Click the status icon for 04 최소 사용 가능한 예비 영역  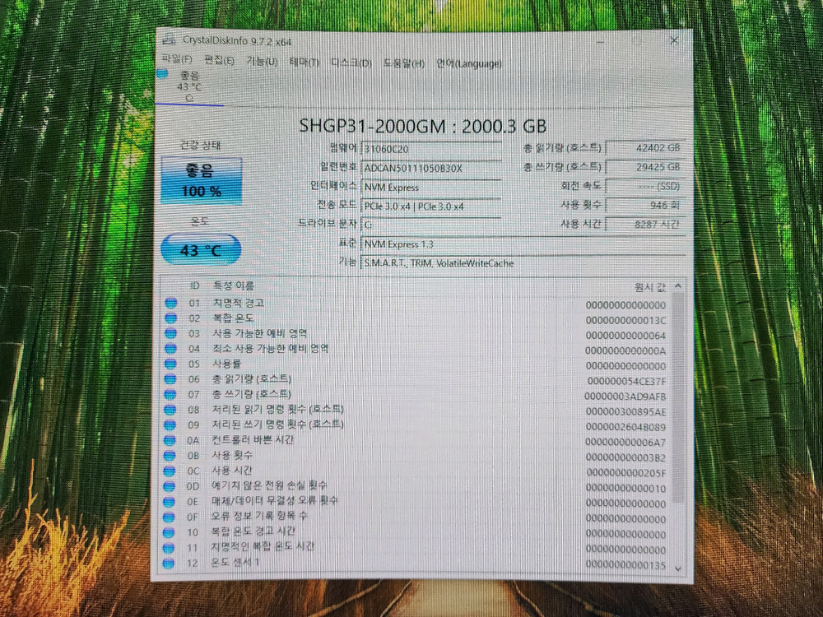(x=170, y=348)
